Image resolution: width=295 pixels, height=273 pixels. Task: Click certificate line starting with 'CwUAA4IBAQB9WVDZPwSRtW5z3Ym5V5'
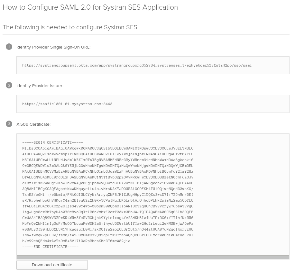[x=108, y=218]
